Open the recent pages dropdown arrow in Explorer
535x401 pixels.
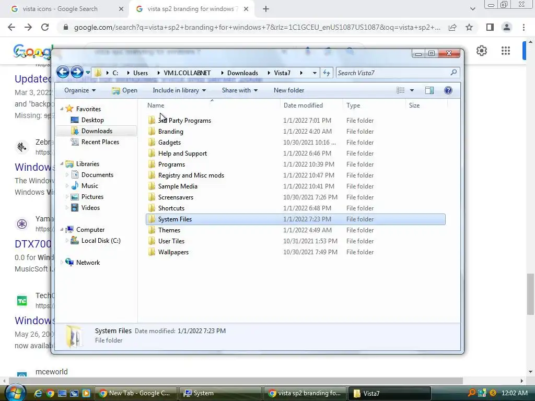(88, 72)
